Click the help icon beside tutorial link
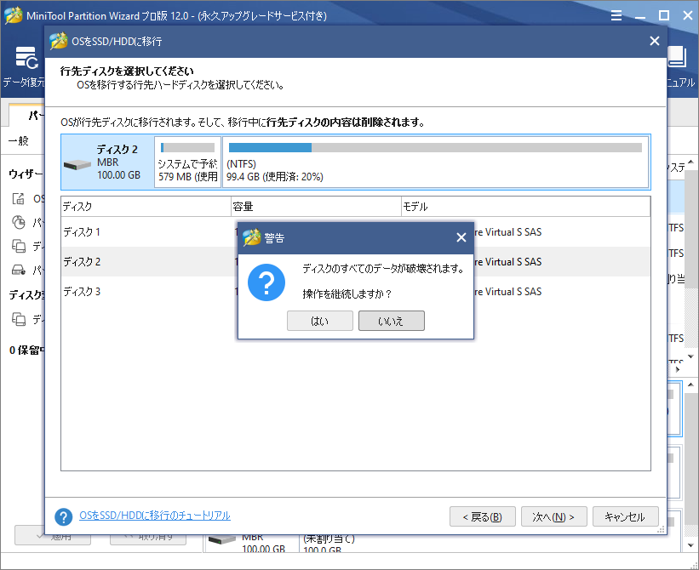 [63, 516]
